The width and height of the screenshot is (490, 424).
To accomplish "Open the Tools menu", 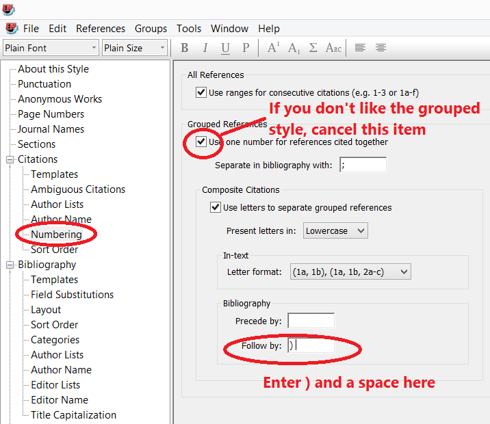I will tap(189, 29).
